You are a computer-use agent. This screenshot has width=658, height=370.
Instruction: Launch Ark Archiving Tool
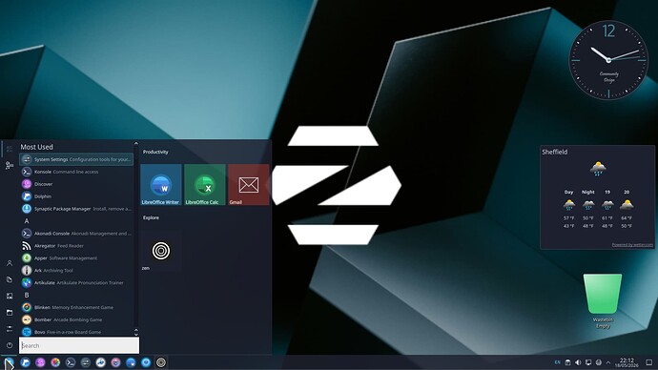(x=76, y=270)
